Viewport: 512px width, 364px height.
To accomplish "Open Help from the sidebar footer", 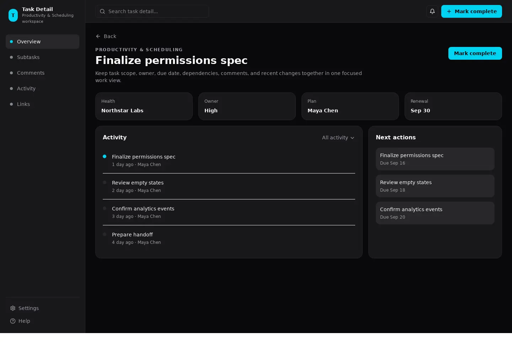I will pos(43,321).
